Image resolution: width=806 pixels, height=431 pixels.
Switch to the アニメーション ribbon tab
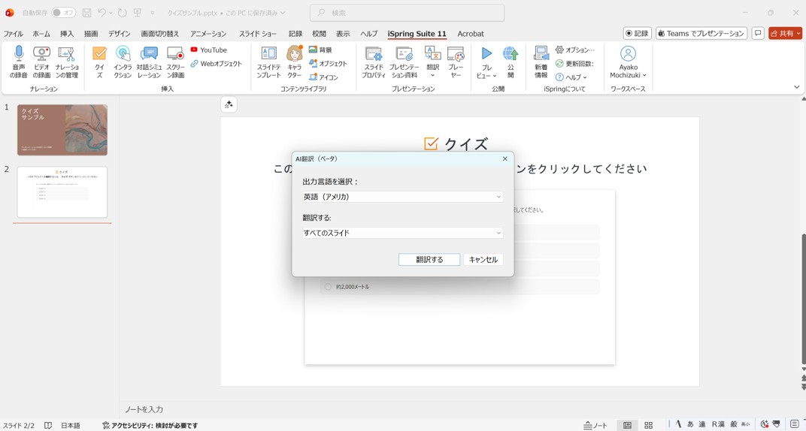pyautogui.click(x=208, y=34)
